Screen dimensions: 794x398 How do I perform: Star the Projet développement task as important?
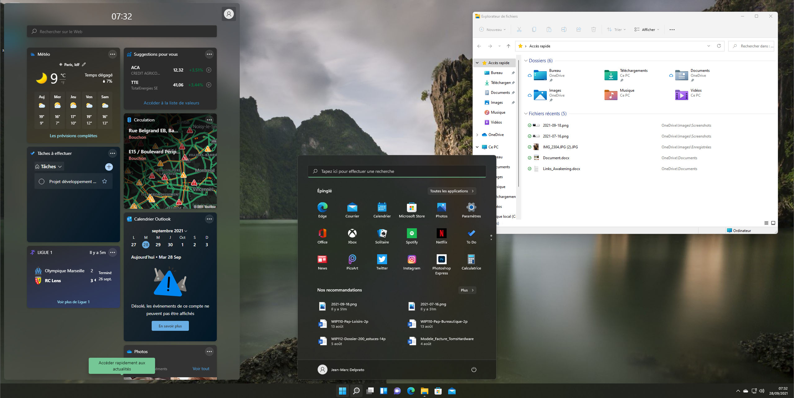pyautogui.click(x=105, y=182)
